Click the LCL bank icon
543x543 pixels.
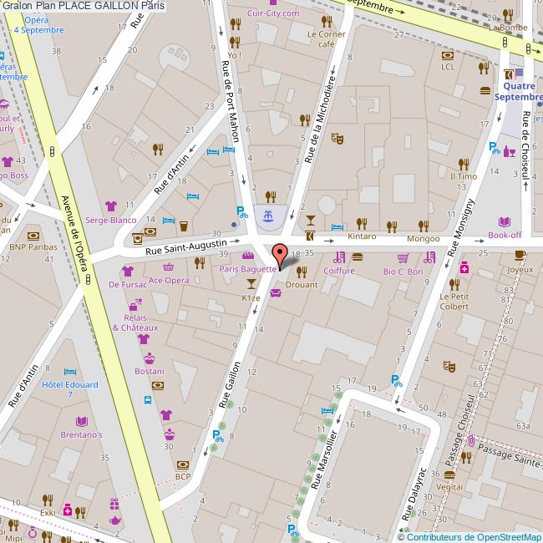pyautogui.click(x=448, y=54)
